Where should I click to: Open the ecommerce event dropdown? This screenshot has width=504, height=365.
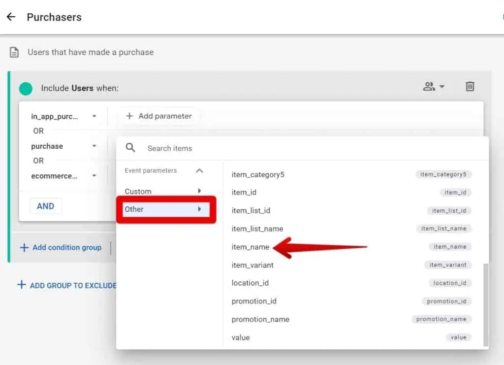tap(94, 175)
